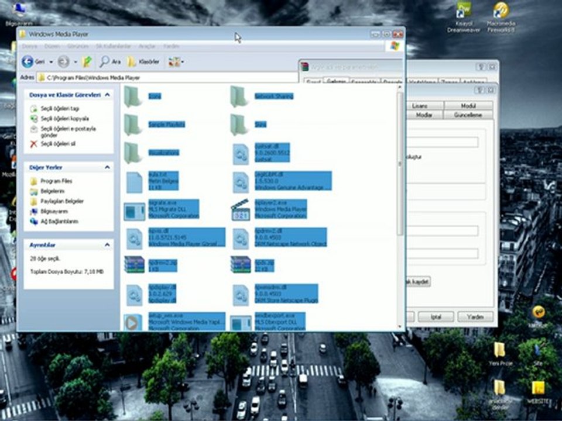Open the Geri button history dropdown arrow

[x=51, y=62]
